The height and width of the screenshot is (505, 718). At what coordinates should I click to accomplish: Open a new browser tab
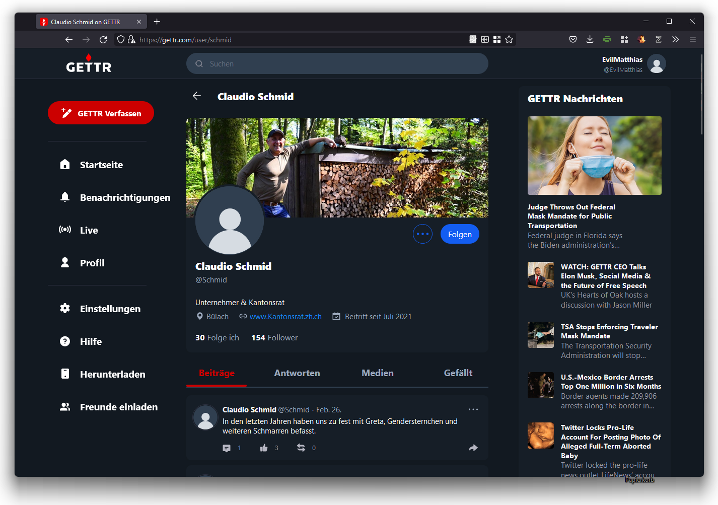point(157,22)
